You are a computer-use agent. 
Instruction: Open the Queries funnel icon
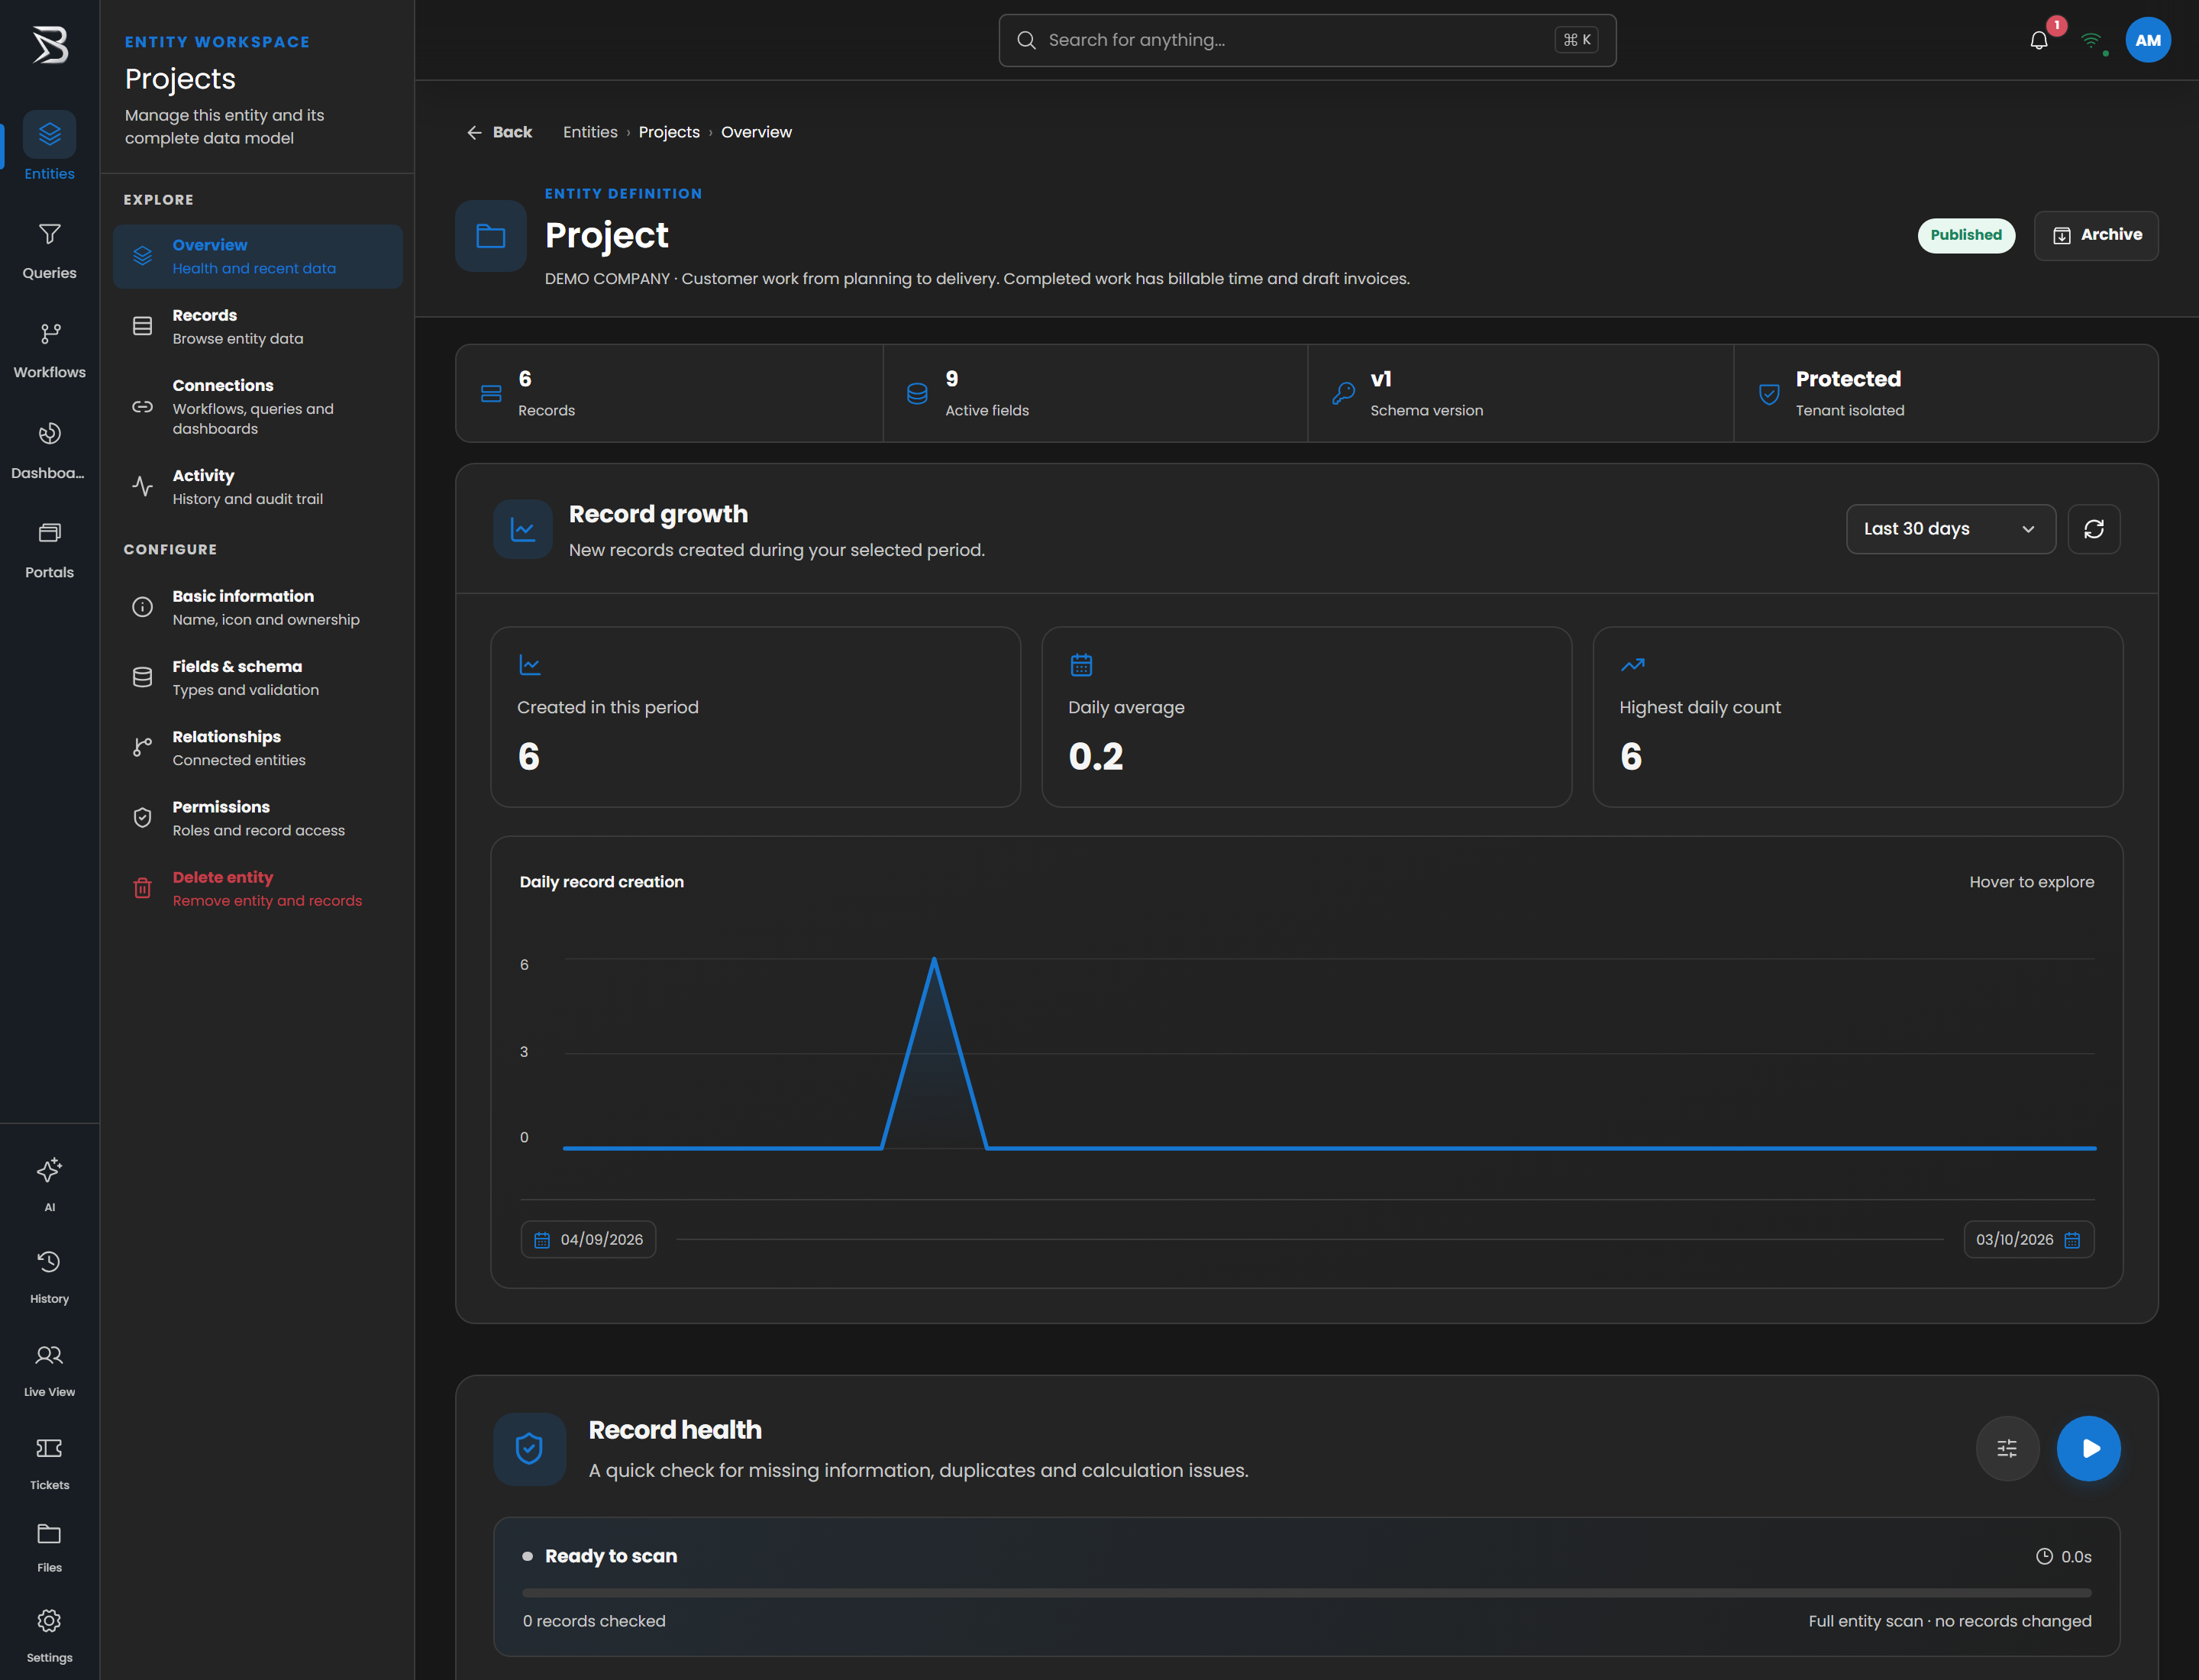(x=49, y=234)
